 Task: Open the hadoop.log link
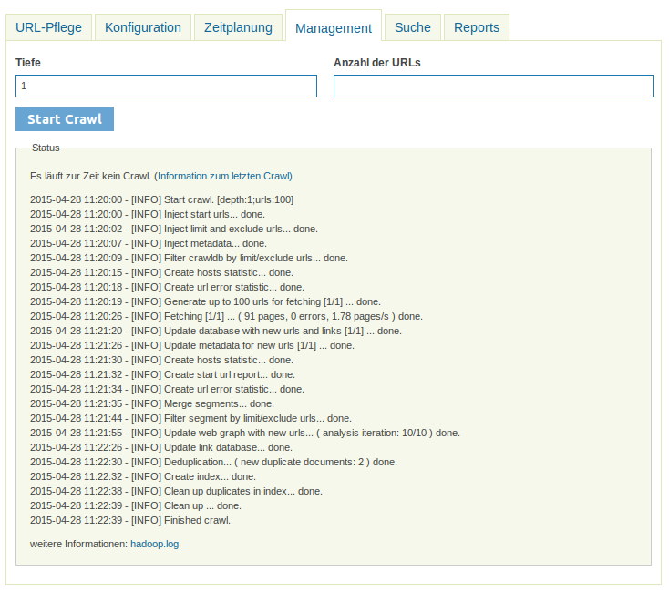click(154, 544)
